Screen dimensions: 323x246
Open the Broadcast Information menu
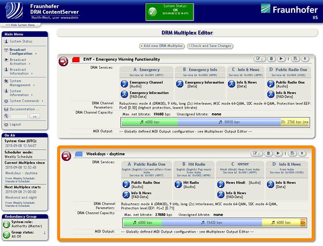[19, 72]
